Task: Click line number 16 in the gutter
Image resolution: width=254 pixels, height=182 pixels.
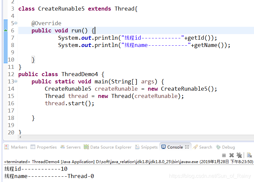Action: (11, 103)
